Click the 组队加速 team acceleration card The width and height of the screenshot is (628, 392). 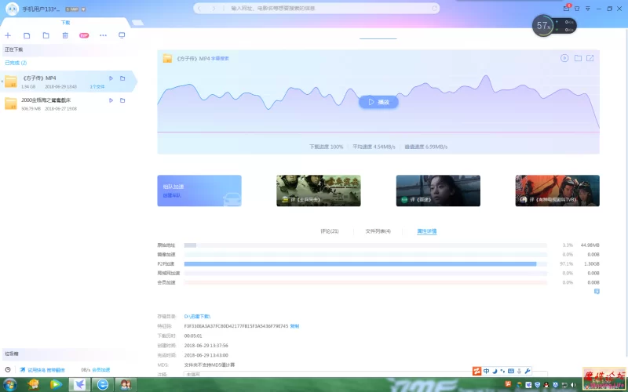tap(199, 191)
